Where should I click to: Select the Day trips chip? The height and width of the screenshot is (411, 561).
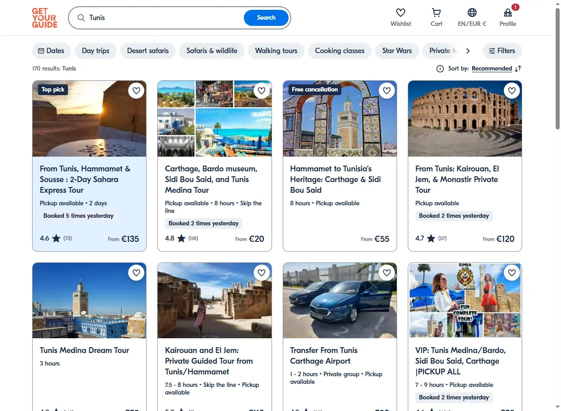coord(96,51)
